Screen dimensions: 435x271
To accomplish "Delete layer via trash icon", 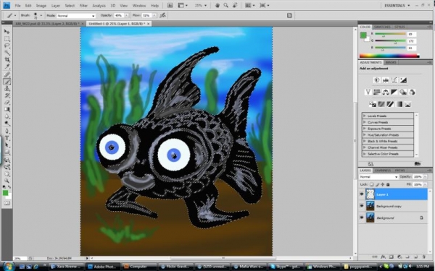I will point(424,257).
